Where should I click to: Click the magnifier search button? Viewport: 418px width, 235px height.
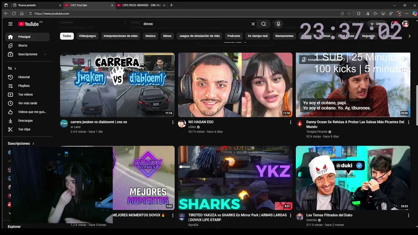click(264, 24)
